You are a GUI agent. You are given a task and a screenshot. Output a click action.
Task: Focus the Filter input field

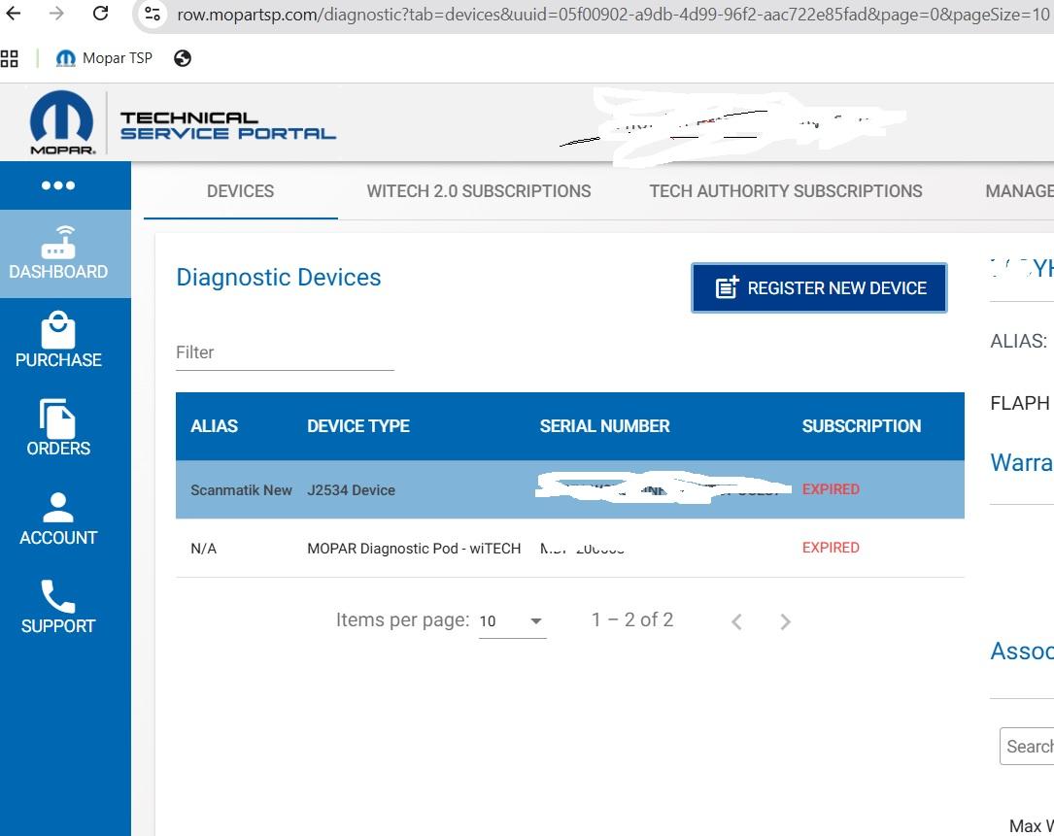point(285,352)
